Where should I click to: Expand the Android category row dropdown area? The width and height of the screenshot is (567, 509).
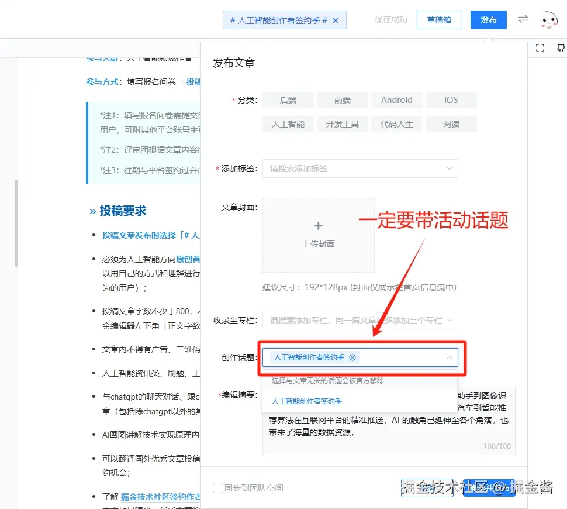(397, 100)
